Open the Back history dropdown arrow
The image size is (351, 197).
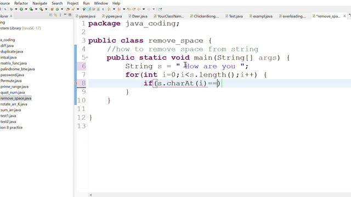pos(144,9)
